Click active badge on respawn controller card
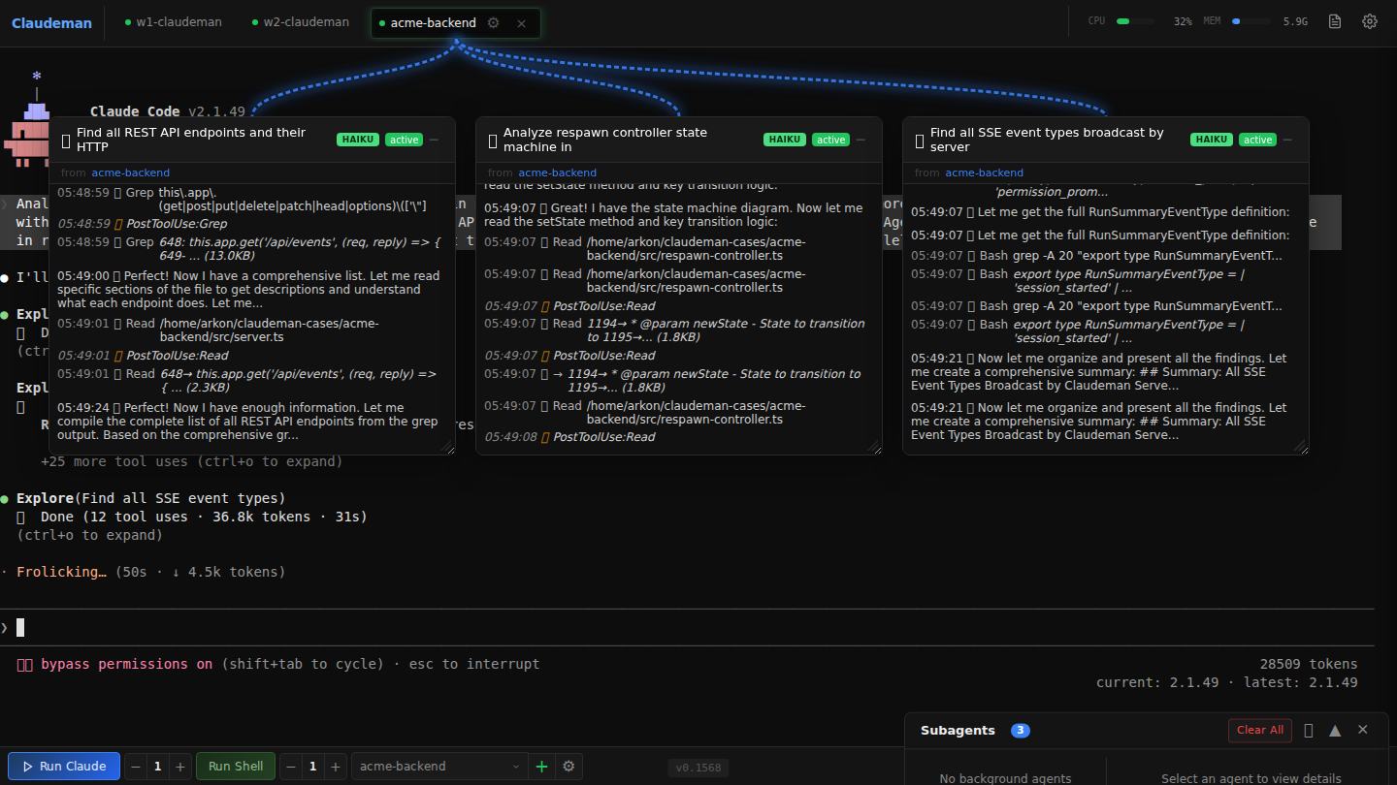This screenshot has height=785, width=1397. tap(830, 140)
